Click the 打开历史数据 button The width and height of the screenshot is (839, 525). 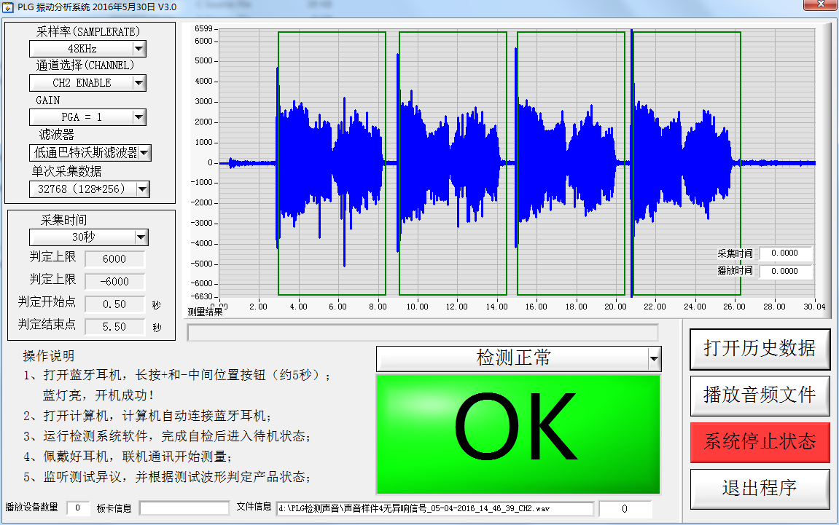pyautogui.click(x=760, y=348)
